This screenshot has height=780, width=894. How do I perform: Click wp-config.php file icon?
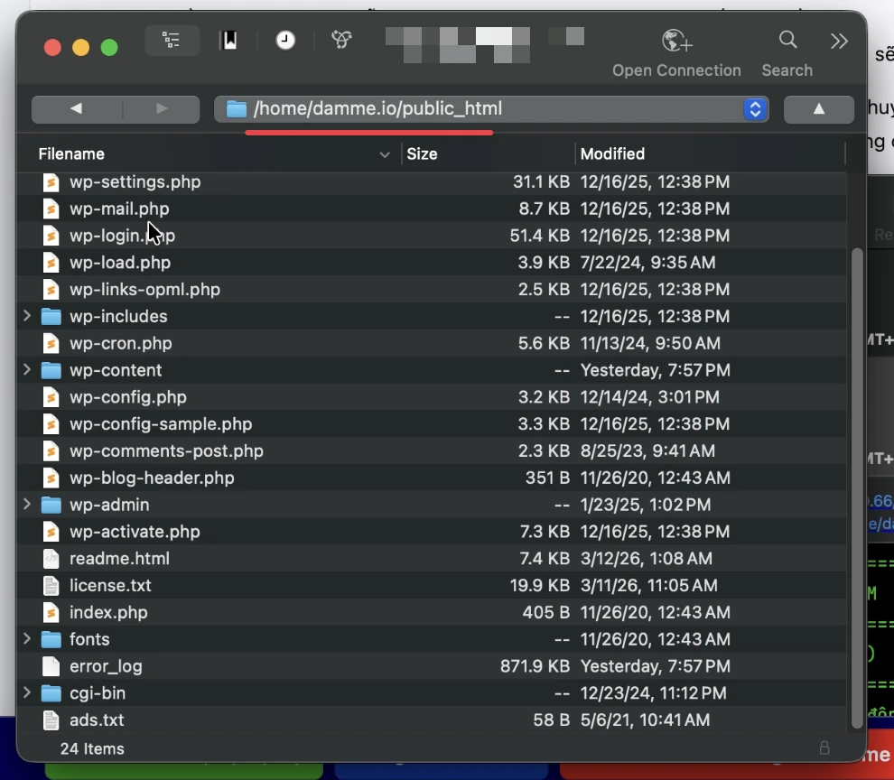[x=51, y=397]
